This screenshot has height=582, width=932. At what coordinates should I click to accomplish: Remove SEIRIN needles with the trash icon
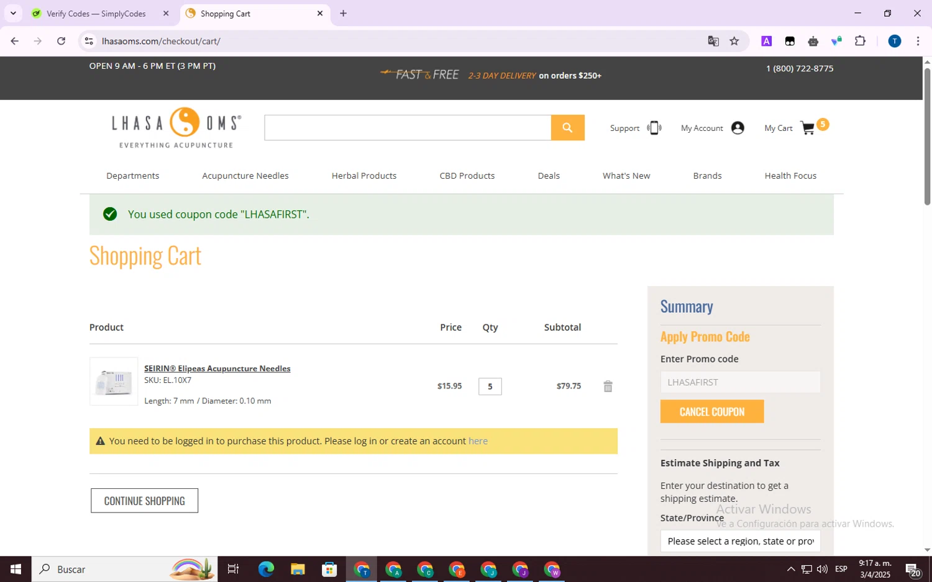coord(608,387)
